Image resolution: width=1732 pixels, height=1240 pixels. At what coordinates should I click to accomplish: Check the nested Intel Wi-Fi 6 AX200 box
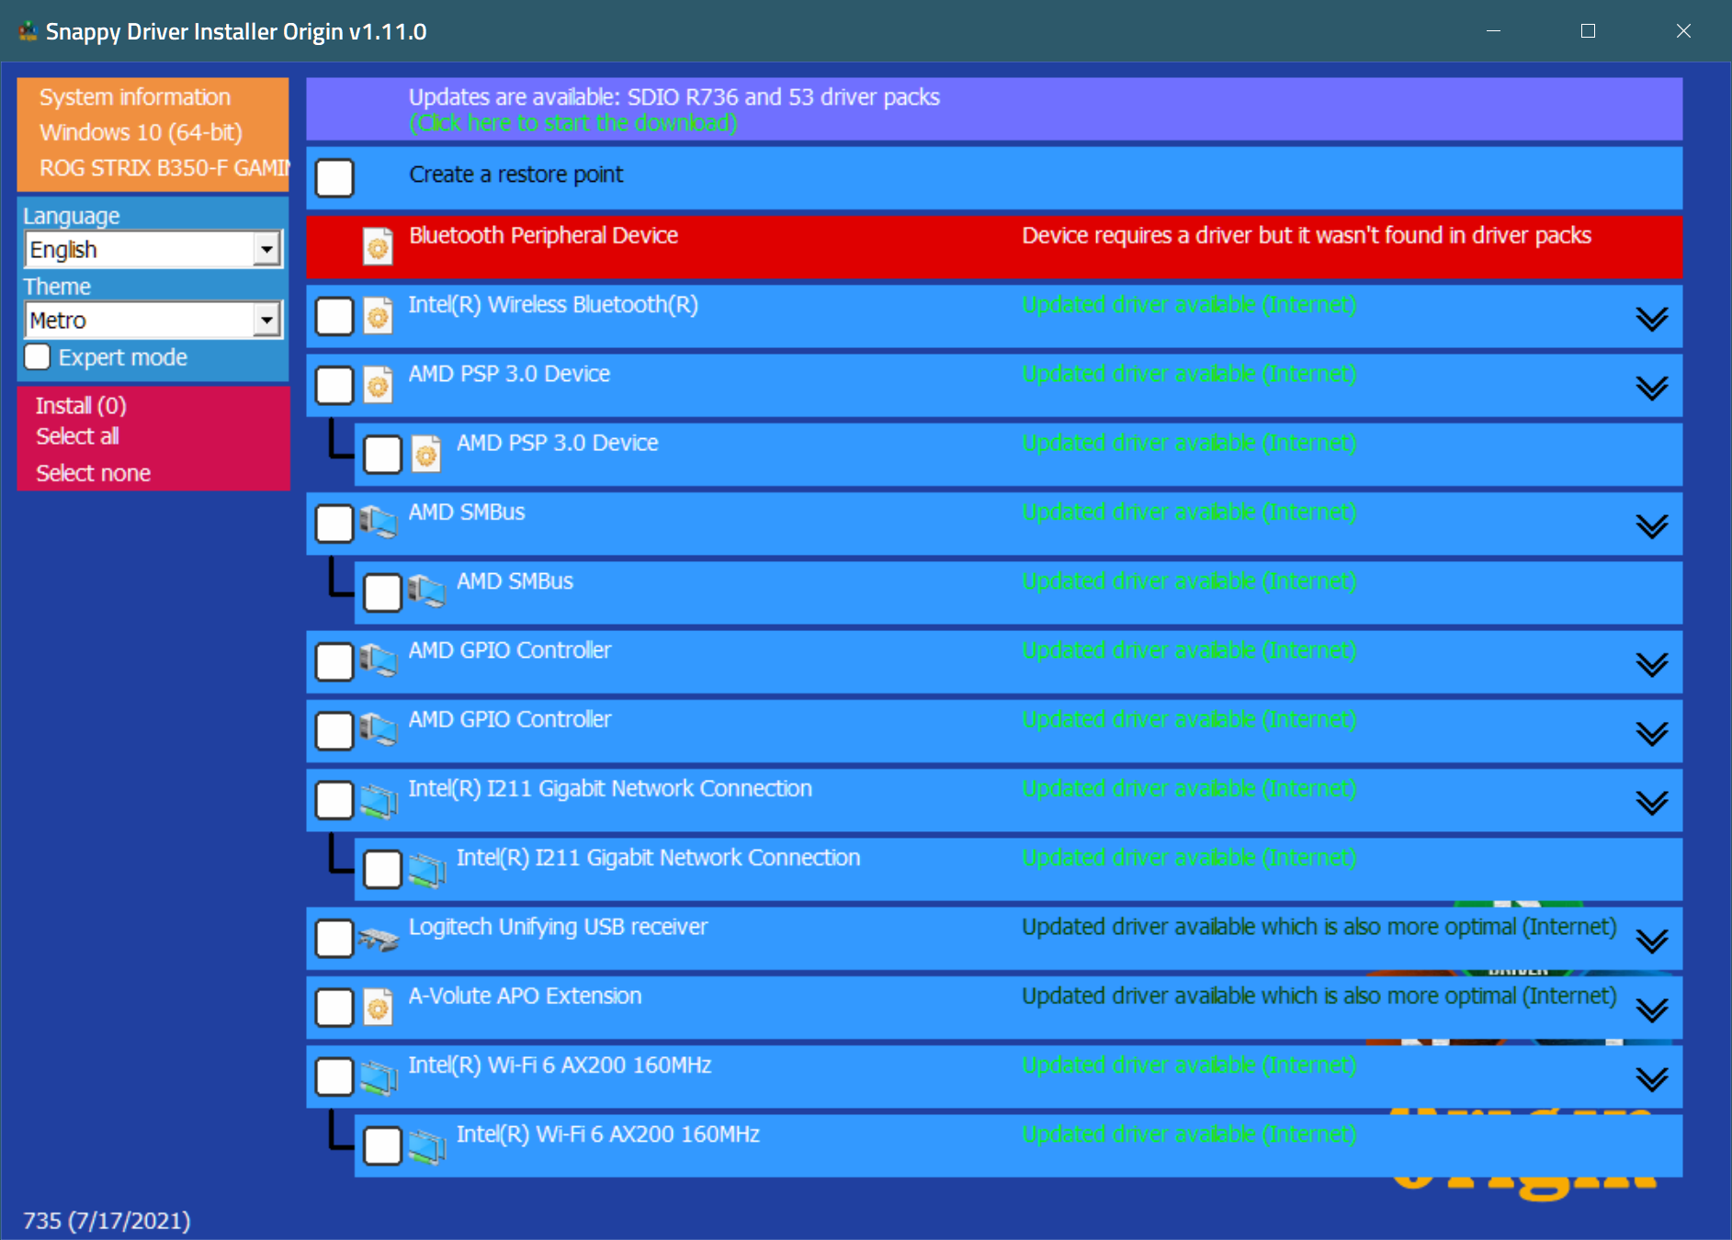(382, 1144)
